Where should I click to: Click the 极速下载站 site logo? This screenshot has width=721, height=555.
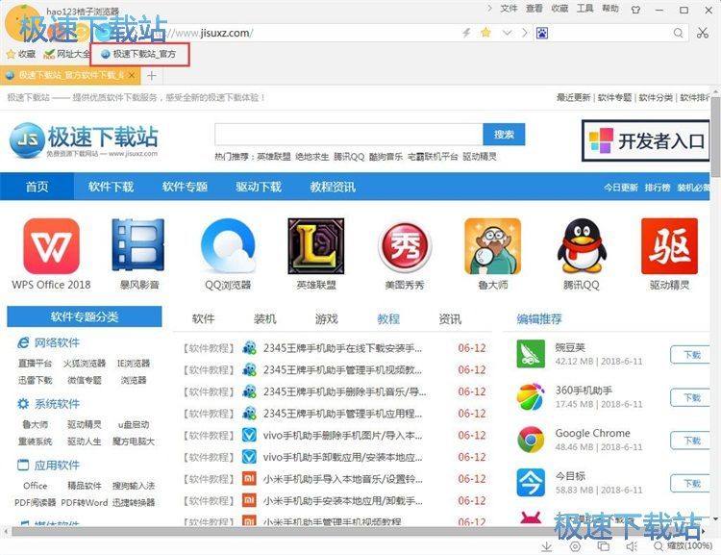(84, 139)
